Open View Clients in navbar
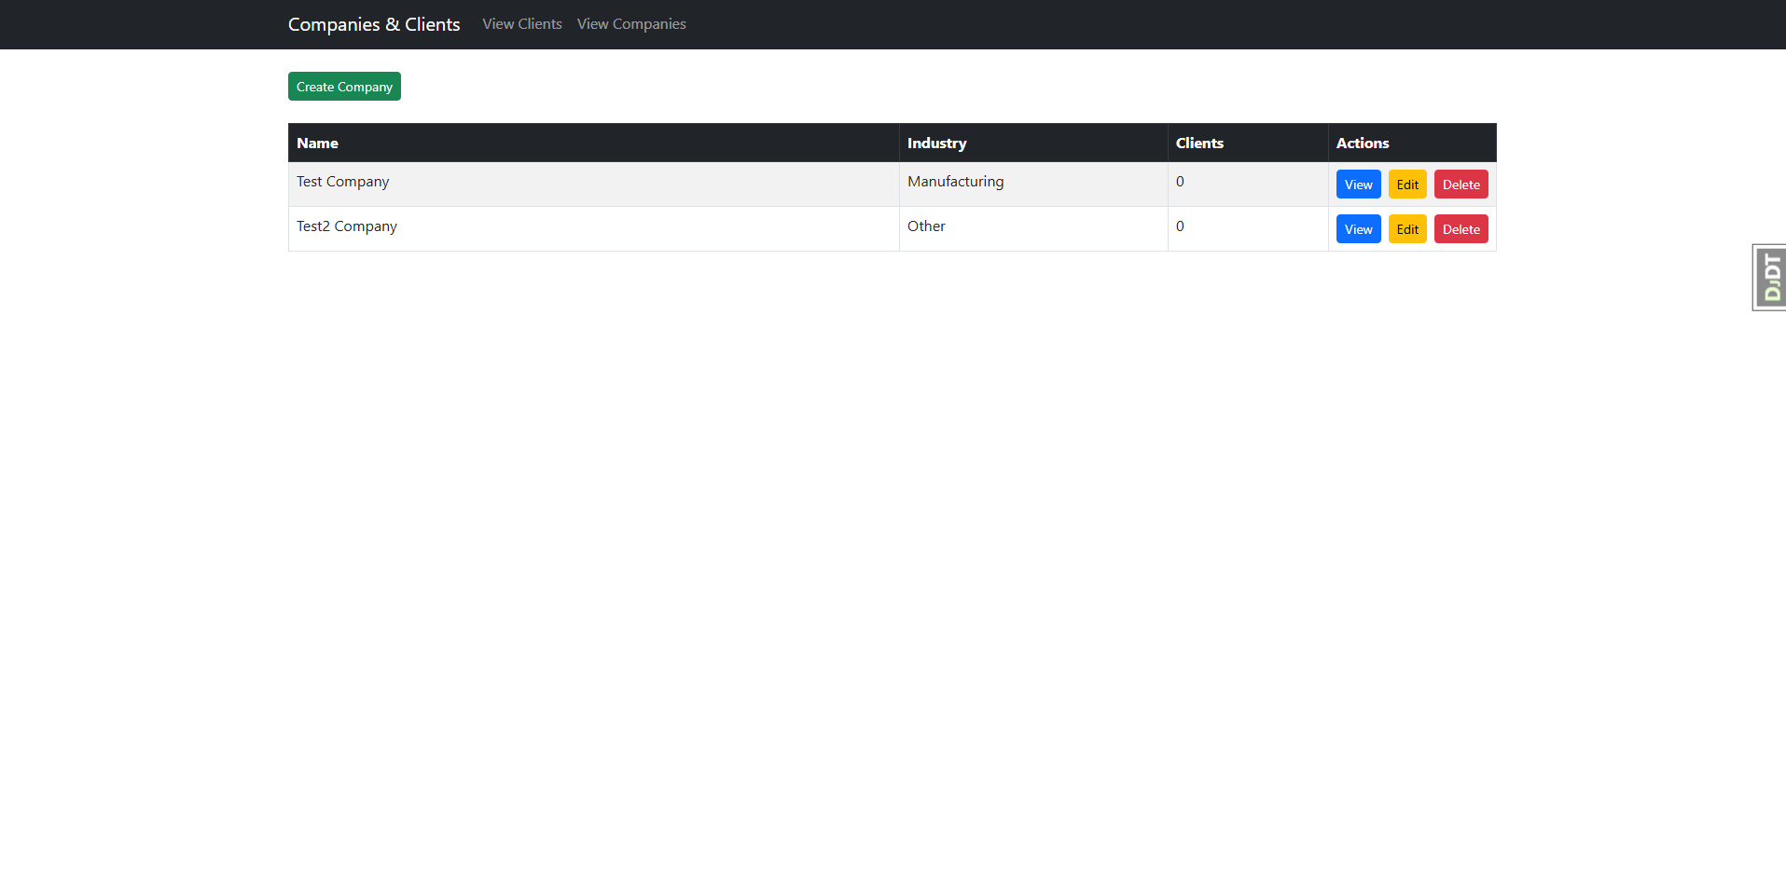Viewport: 1786px width, 876px height. pyautogui.click(x=522, y=24)
